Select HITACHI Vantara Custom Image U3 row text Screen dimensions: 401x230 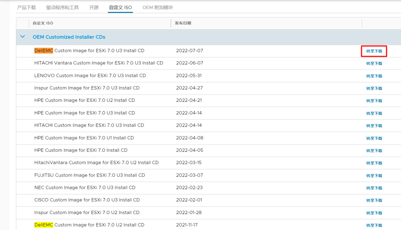point(99,63)
